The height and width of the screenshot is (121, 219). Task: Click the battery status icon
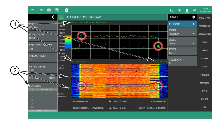click(187, 10)
